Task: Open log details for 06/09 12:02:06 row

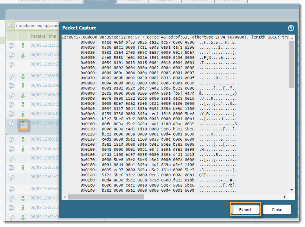Action: 11,208
